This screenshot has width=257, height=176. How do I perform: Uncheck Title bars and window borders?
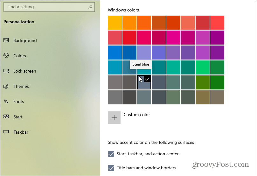[111, 168]
